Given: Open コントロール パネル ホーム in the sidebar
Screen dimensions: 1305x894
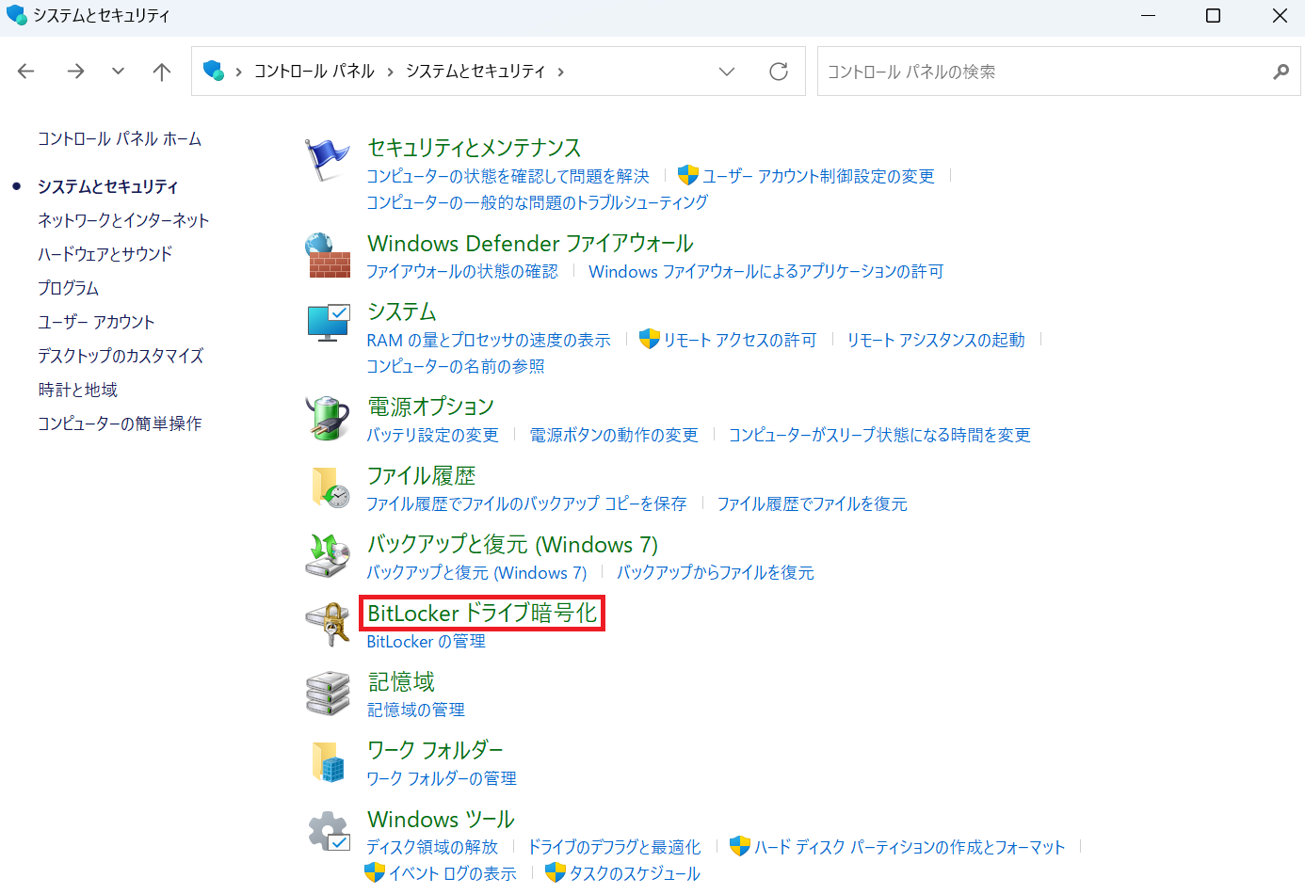Looking at the screenshot, I should tap(120, 139).
